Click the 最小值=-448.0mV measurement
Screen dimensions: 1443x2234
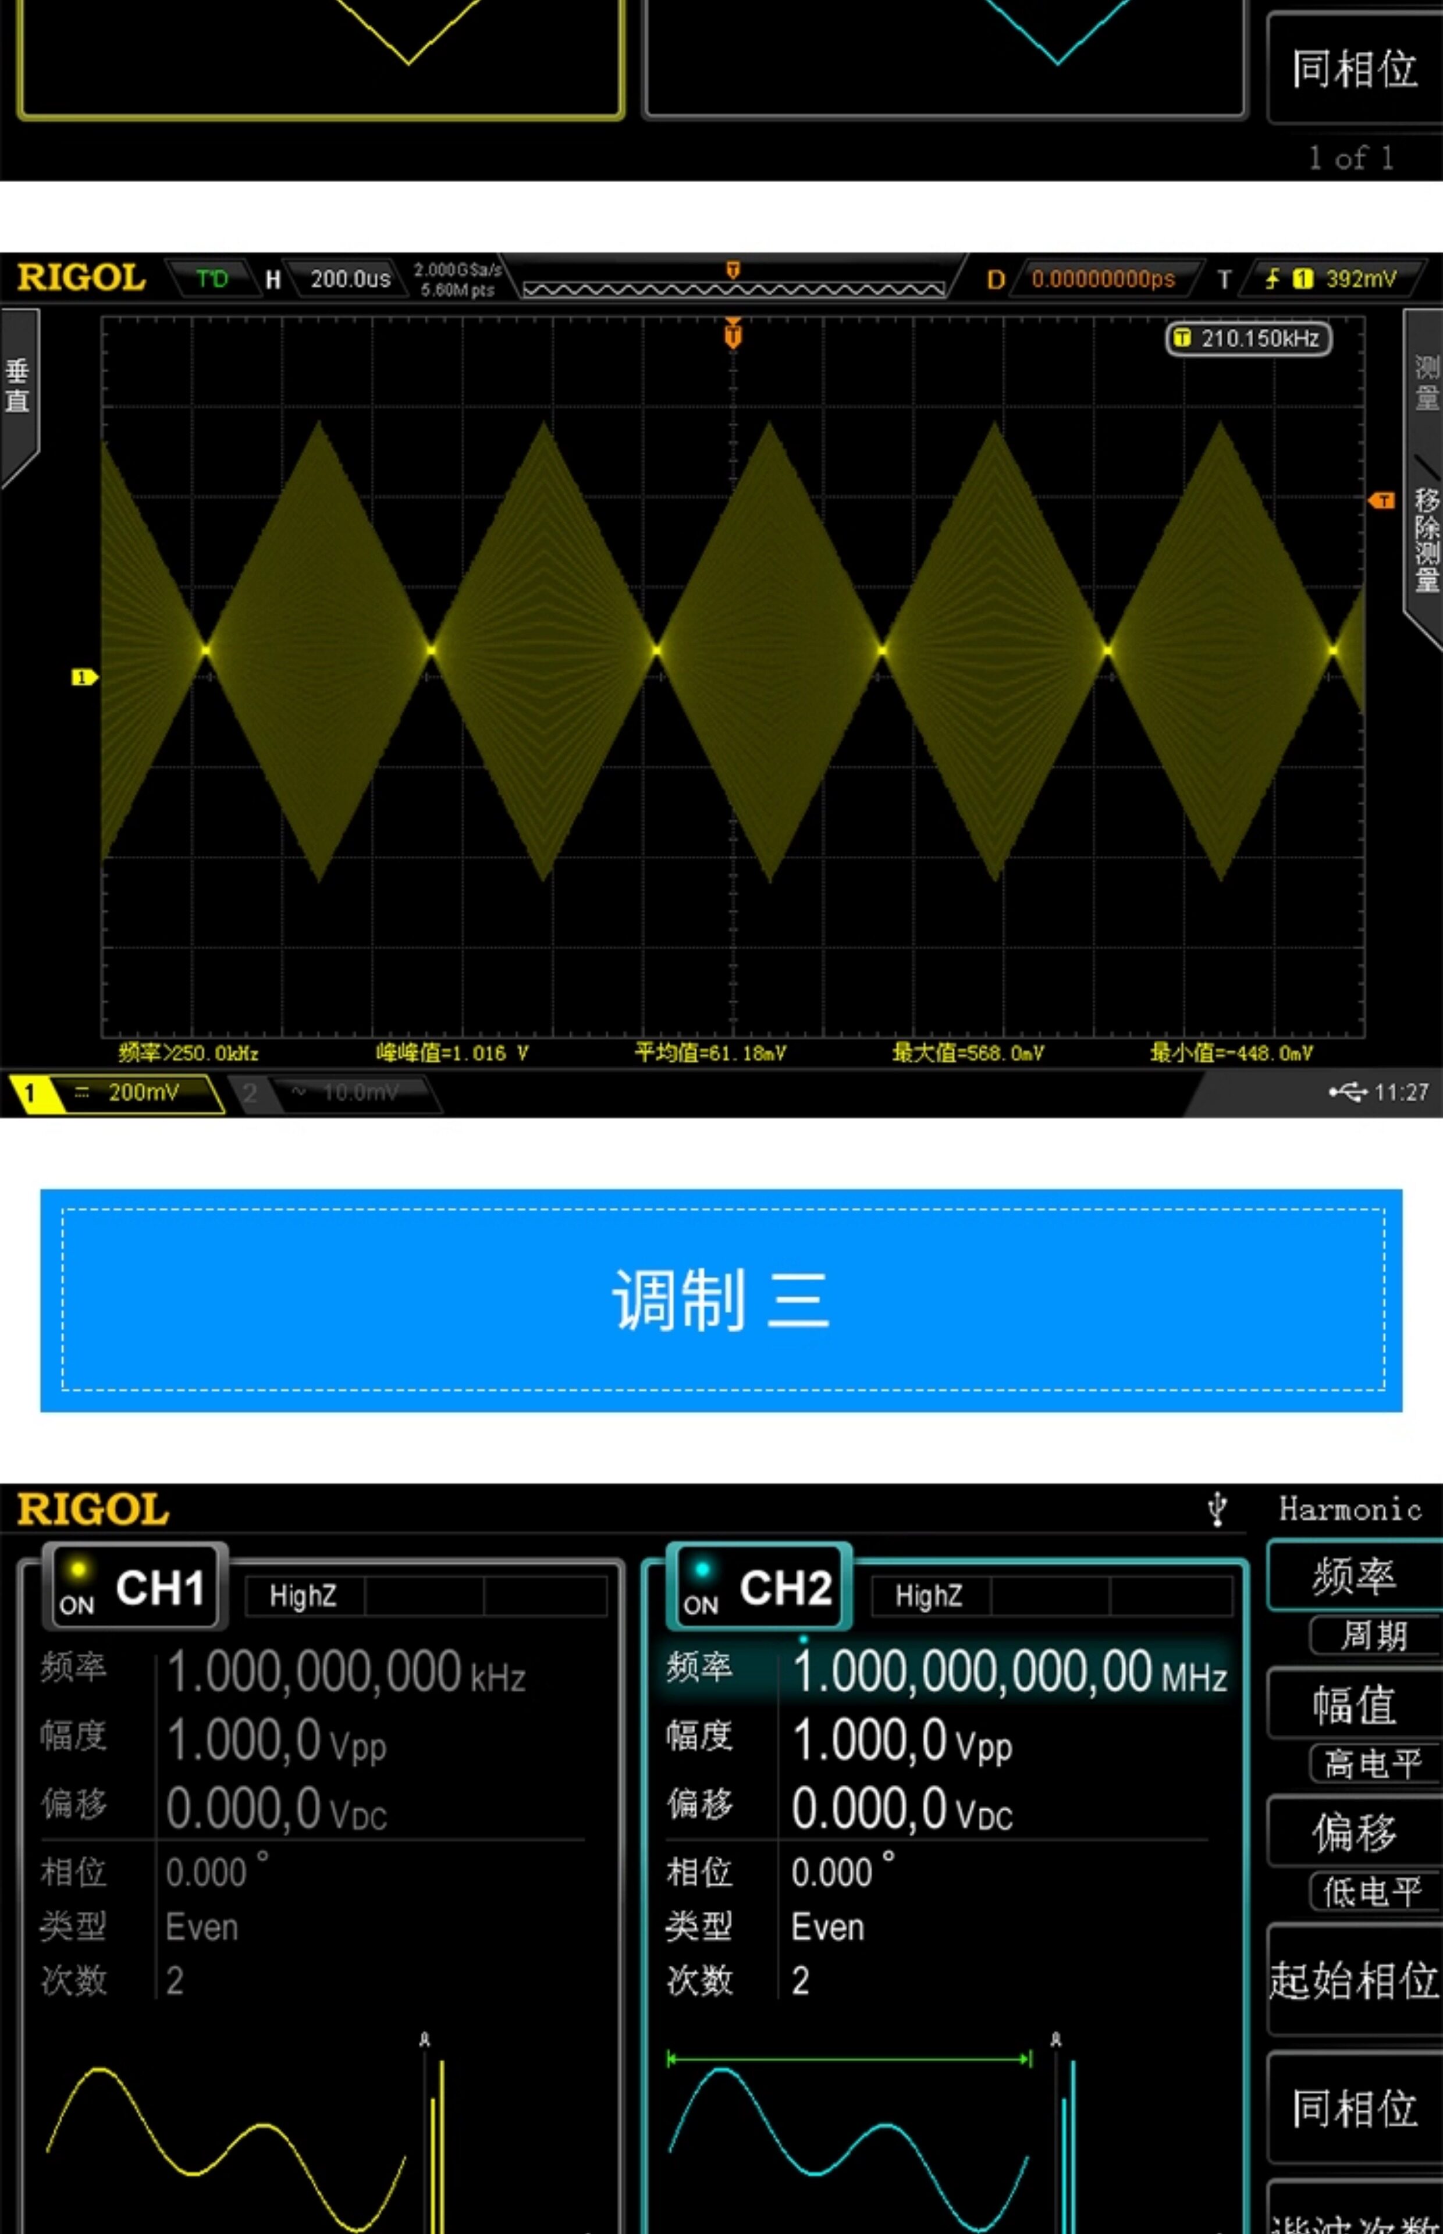(x=1231, y=1054)
